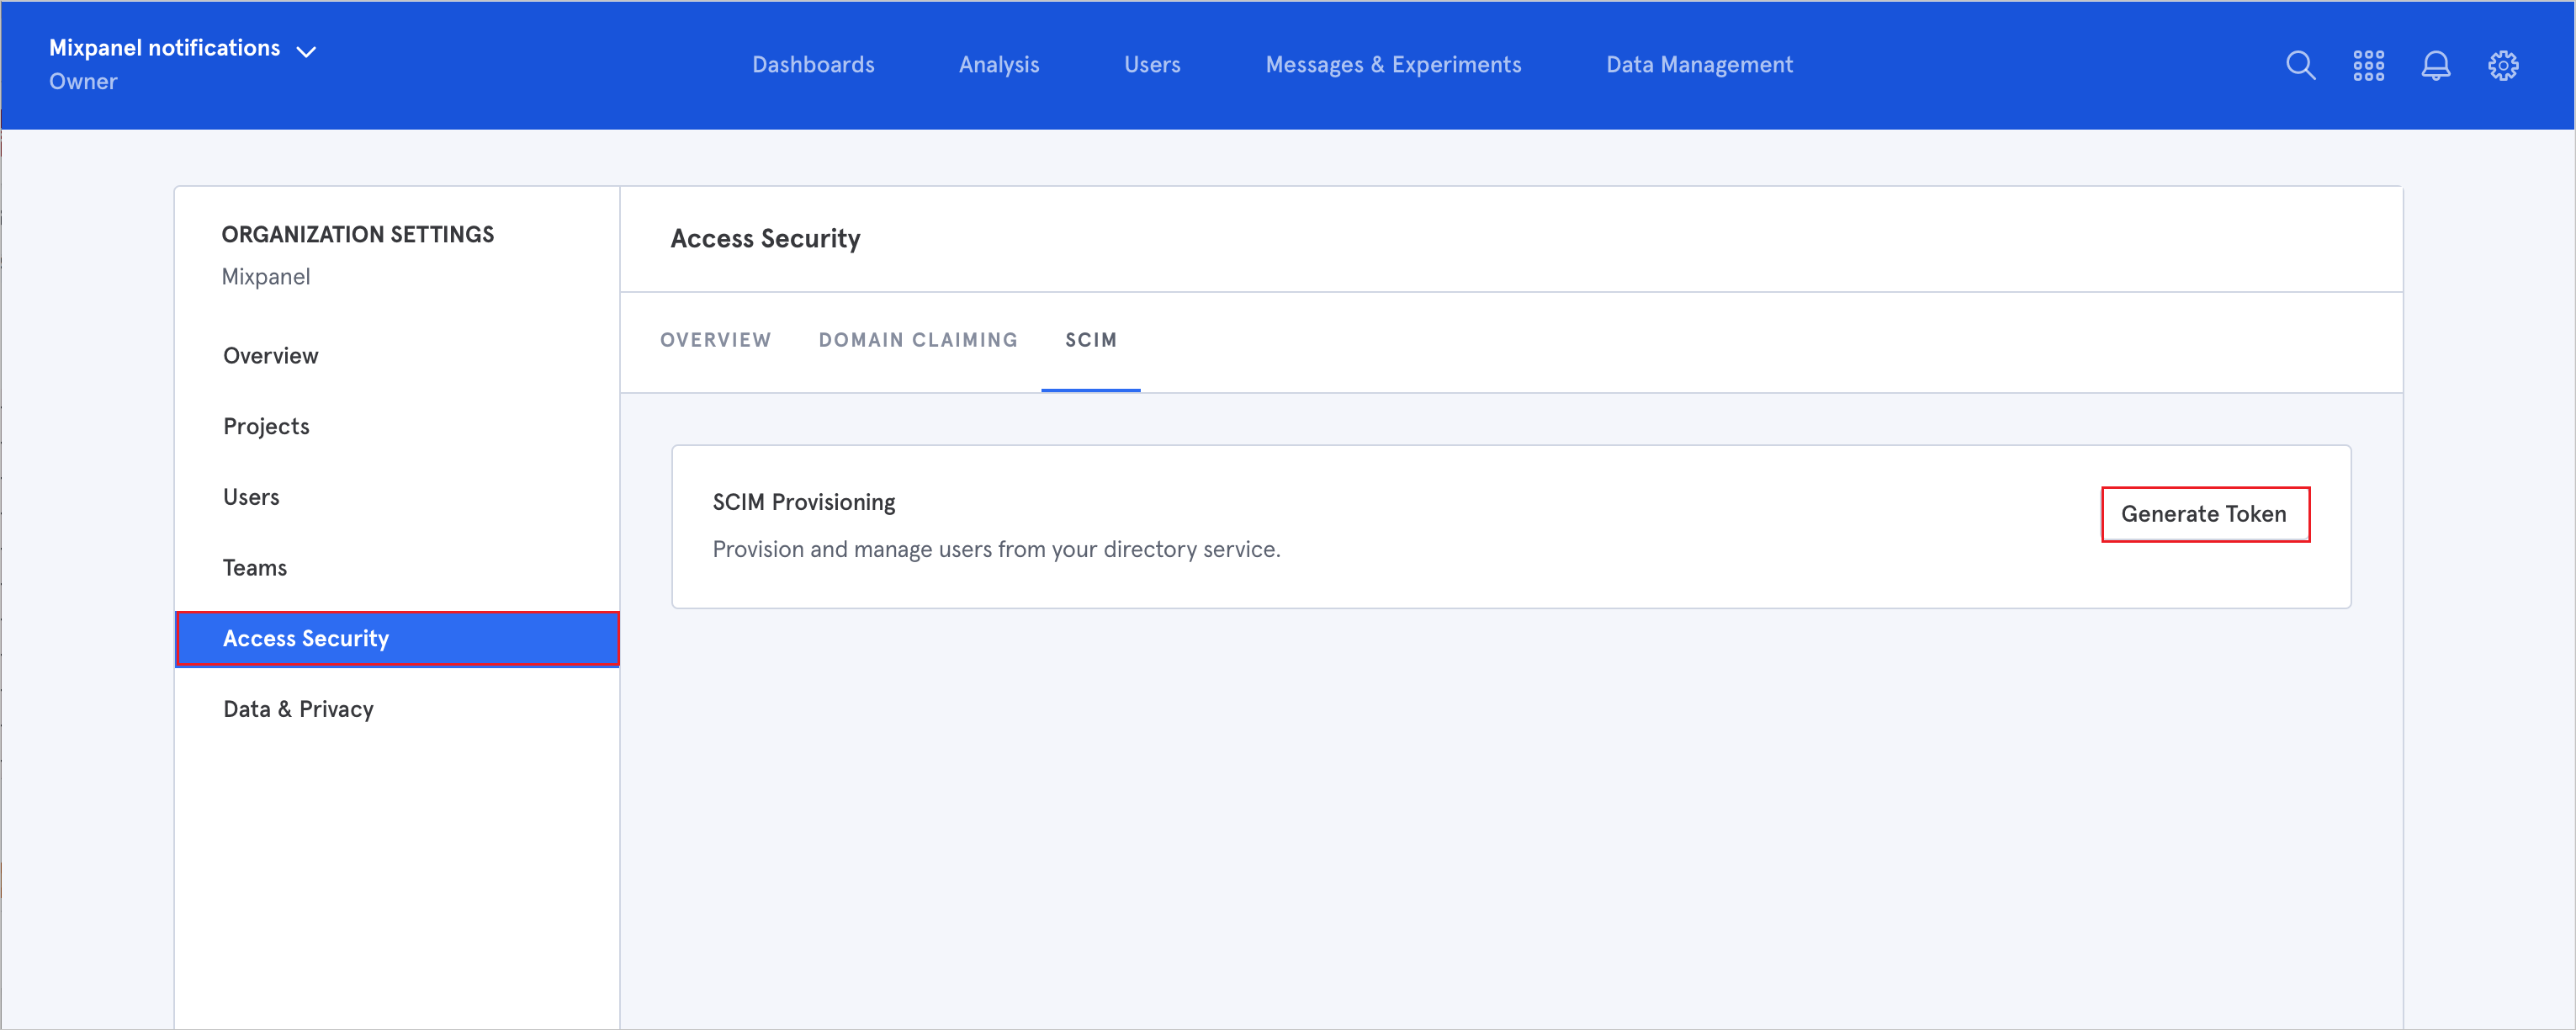Click the notifications bell icon
The height and width of the screenshot is (1030, 2576).
2436,66
